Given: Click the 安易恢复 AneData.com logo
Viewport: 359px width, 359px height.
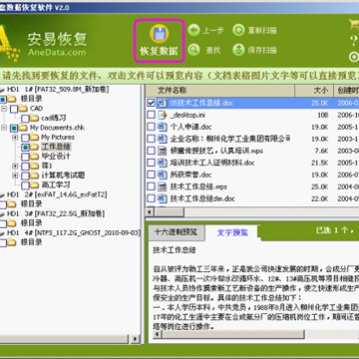Looking at the screenshot, I should 43,43.
